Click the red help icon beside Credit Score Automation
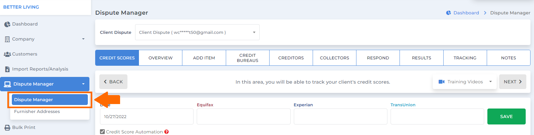The width and height of the screenshot is (534, 135). 166,132
